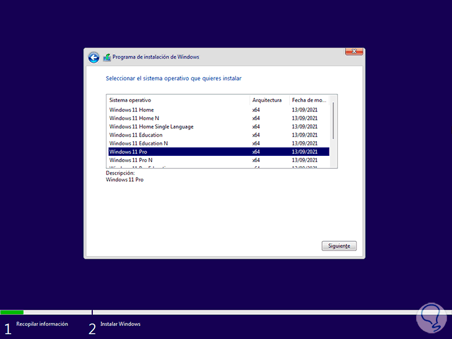Click the Arquitectura column header
Image resolution: width=452 pixels, height=339 pixels.
[269, 100]
